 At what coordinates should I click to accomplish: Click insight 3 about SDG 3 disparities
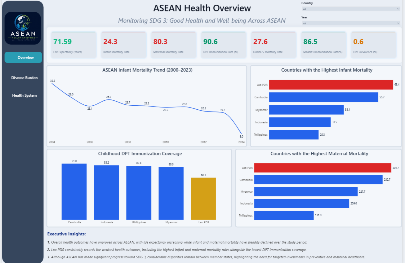(x=206, y=257)
